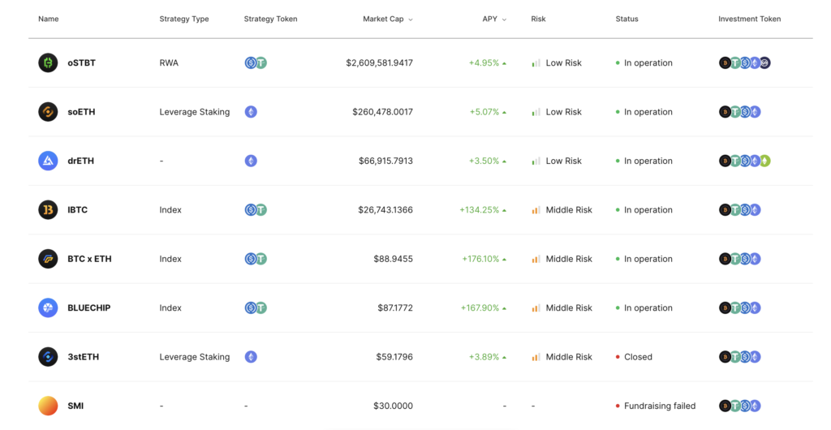Click the Fundraising failed status for SMI
This screenshot has height=430, width=831.
click(660, 406)
